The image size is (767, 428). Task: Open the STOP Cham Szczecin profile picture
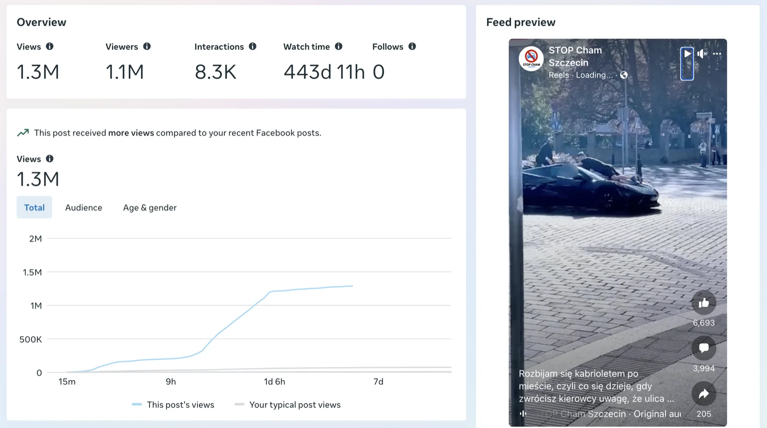click(x=531, y=59)
